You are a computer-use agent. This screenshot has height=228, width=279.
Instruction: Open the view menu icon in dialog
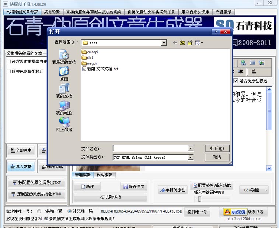point(199,43)
